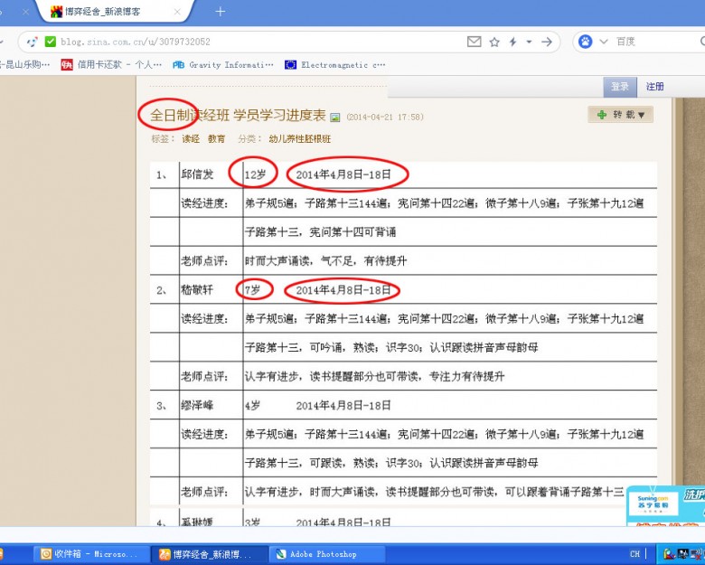The image size is (705, 565).
Task: Click text 子路第十三，宪问第十四可背诵
Action: coord(320,232)
